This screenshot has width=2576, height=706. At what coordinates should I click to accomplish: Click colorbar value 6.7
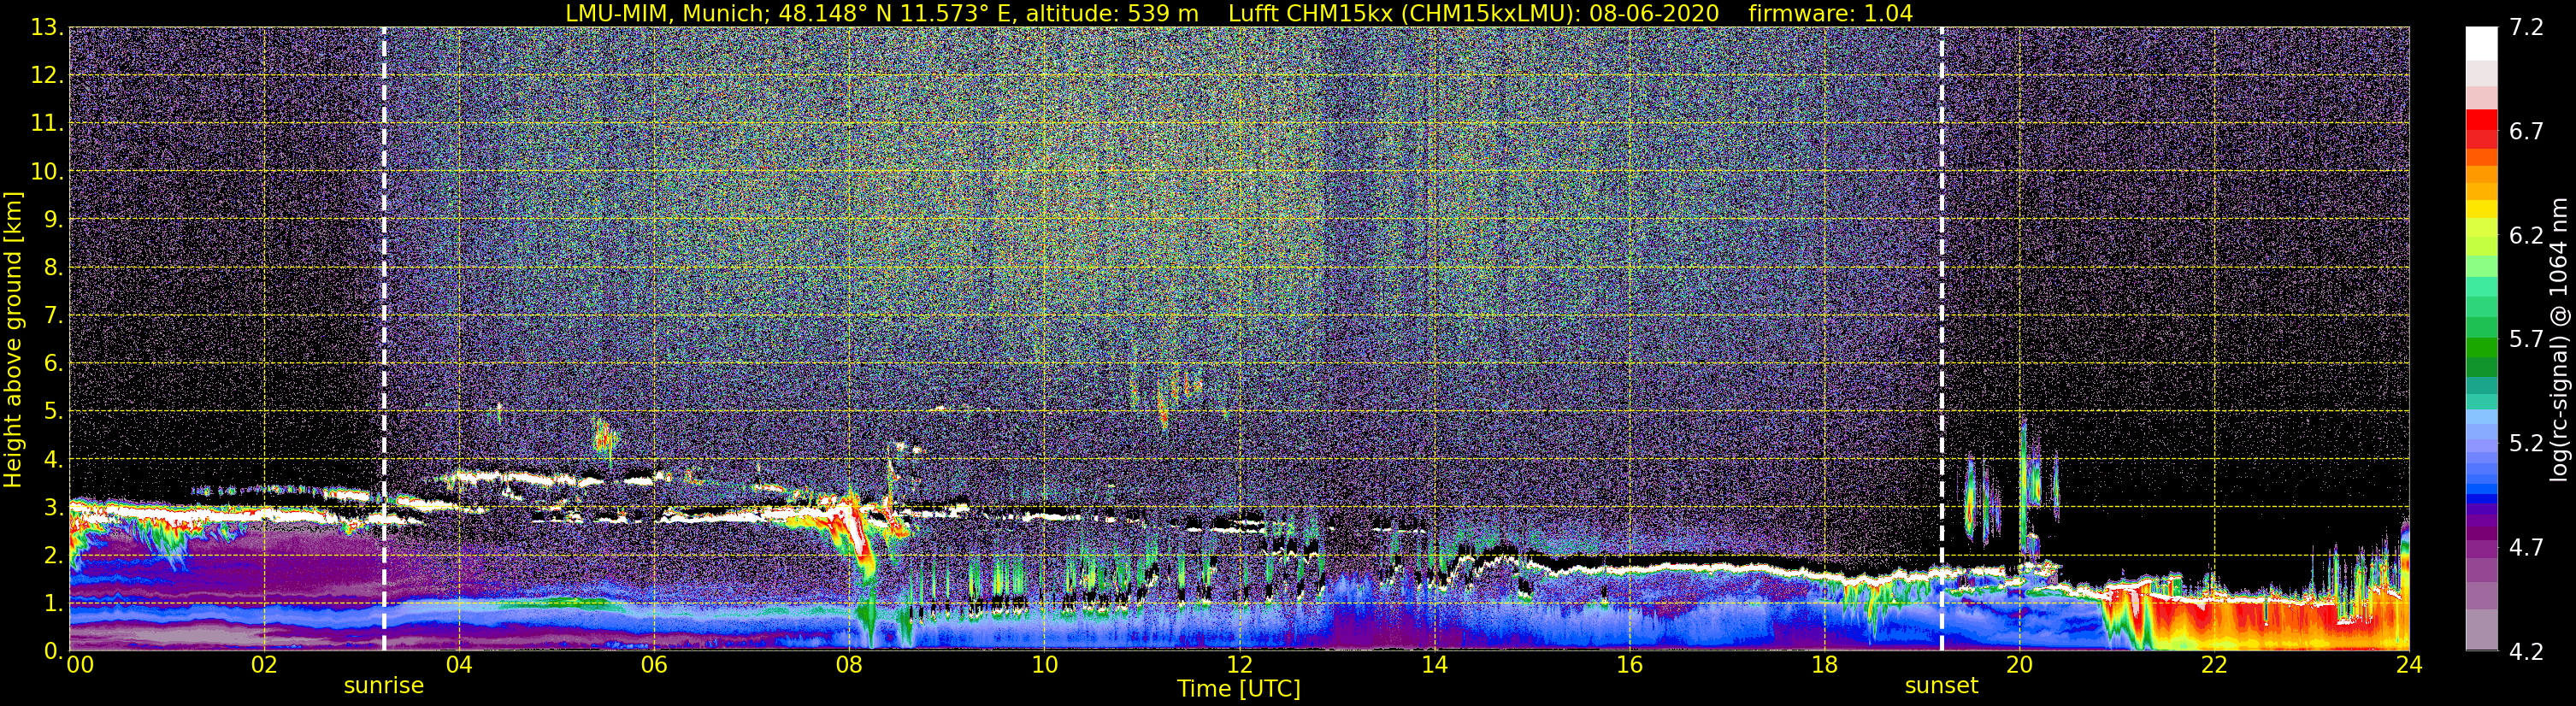(x=2526, y=132)
